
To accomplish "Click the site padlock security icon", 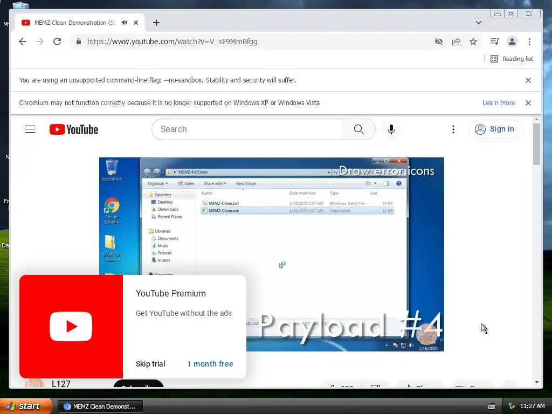I will [79, 42].
